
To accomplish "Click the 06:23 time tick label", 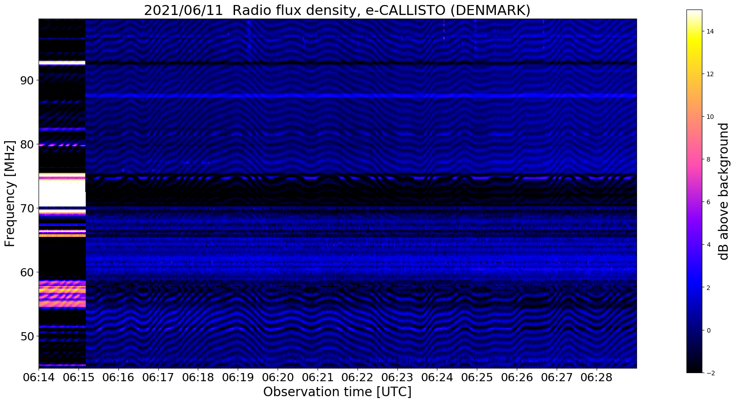I will click(x=397, y=378).
